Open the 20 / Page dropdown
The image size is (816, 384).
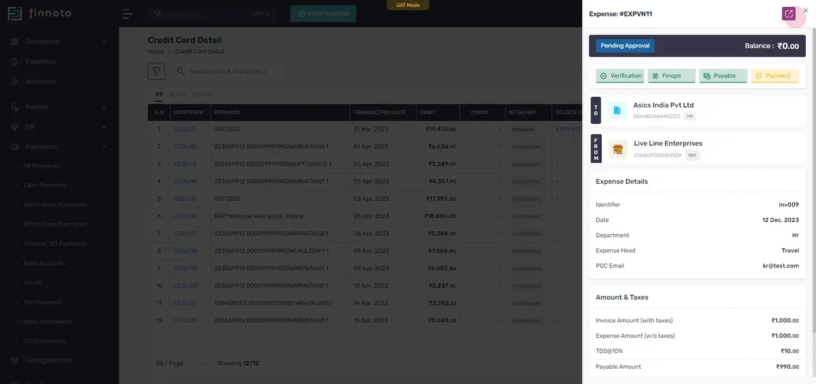(182, 363)
